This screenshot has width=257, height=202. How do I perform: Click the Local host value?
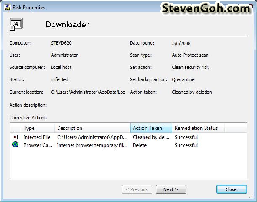point(61,67)
